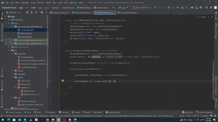Toggle the Build Variants side tab

2,101
